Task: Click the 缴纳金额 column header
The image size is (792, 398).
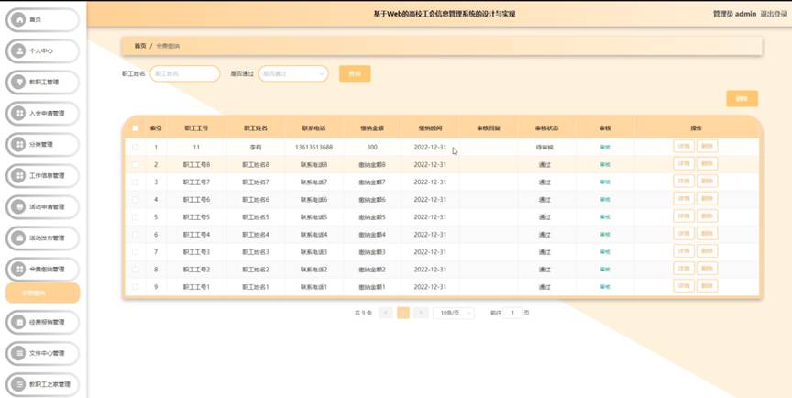Action: tap(372, 128)
